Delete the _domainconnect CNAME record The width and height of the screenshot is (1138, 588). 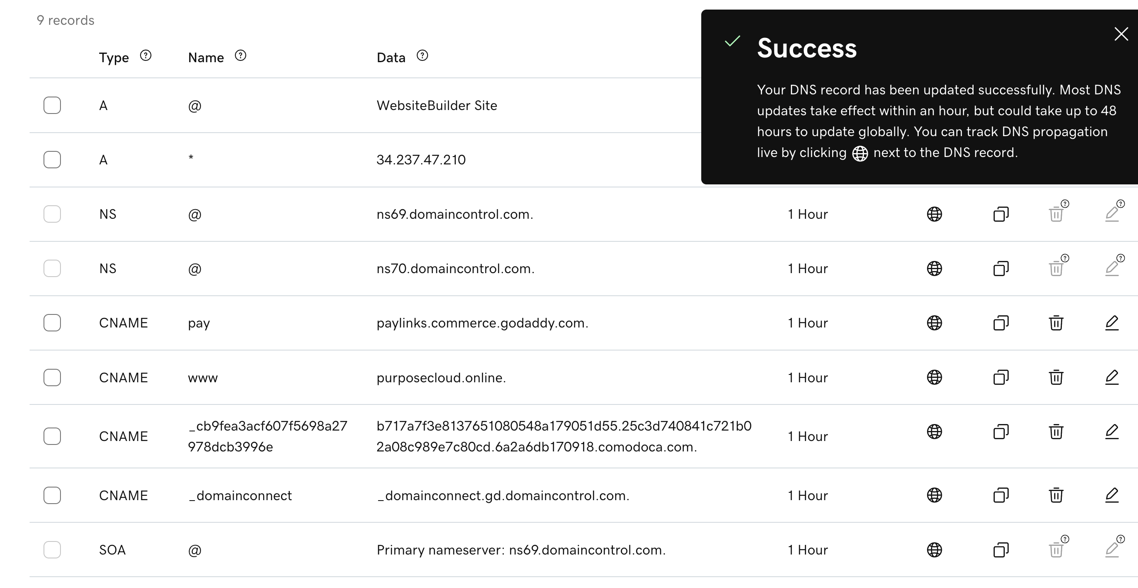(1056, 495)
